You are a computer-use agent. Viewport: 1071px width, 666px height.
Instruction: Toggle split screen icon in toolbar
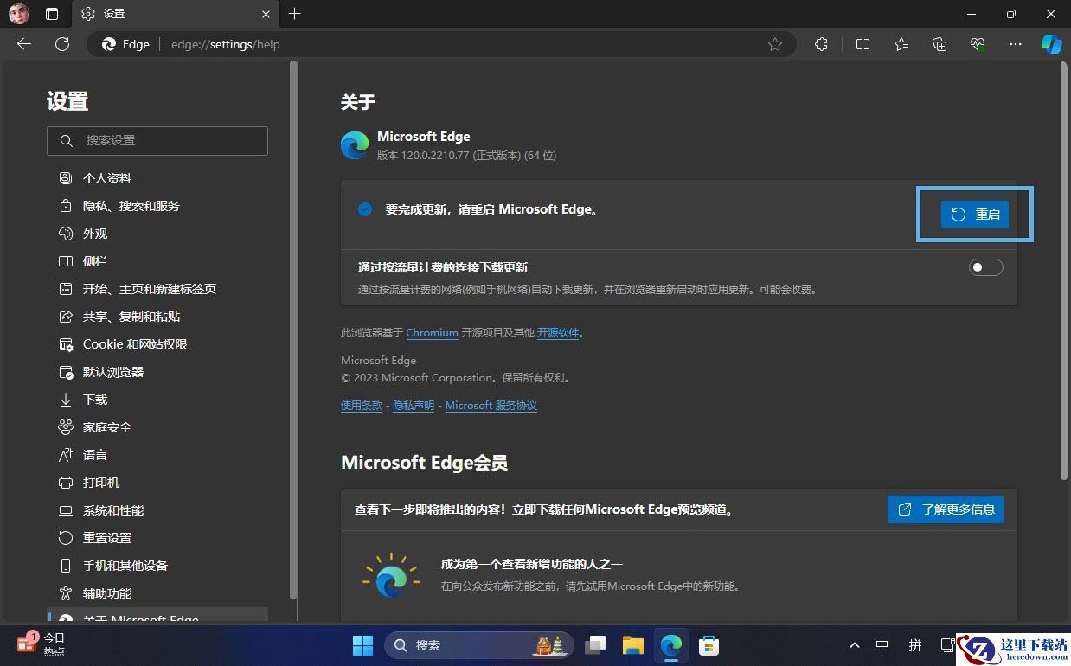[x=863, y=44]
